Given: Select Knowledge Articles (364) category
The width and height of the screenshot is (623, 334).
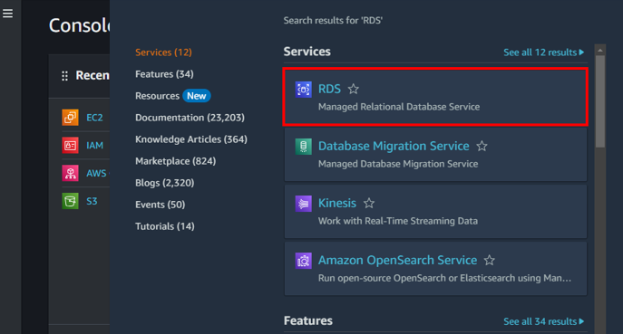Looking at the screenshot, I should 191,139.
